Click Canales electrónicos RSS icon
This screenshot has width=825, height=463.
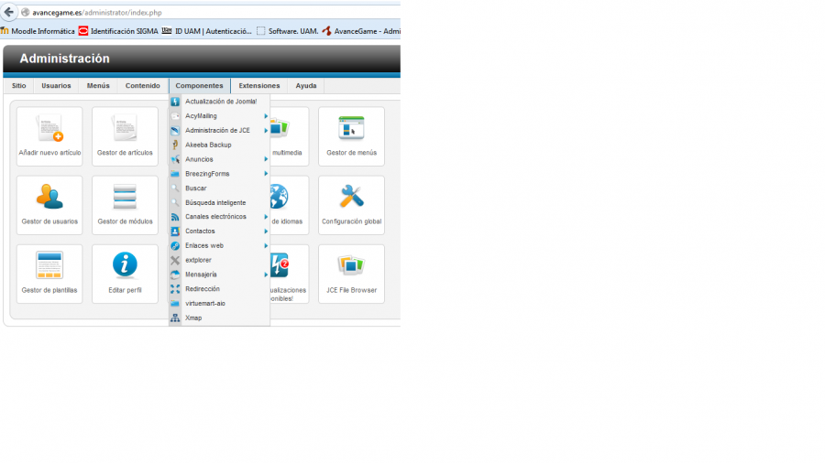point(175,217)
